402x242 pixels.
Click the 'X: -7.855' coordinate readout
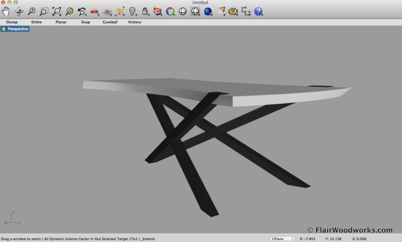point(308,239)
